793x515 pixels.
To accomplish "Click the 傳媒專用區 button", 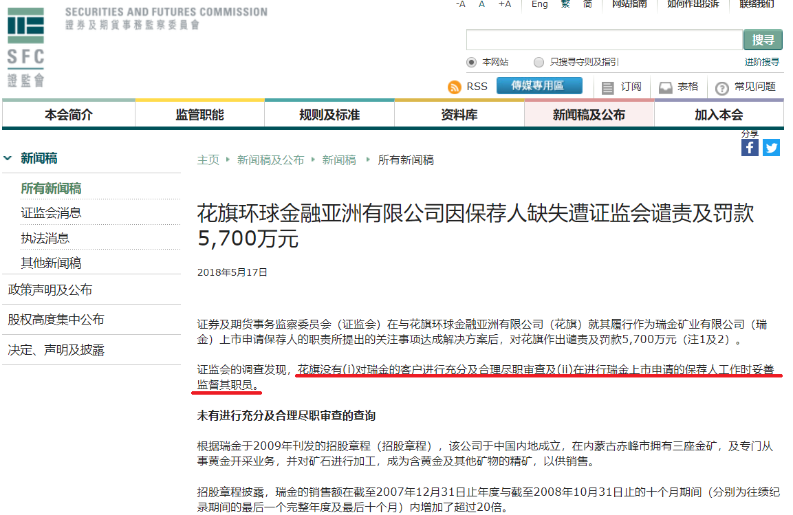I will click(x=539, y=86).
